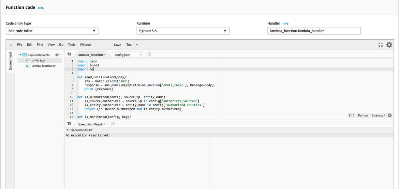Open the file tree settings gear

click(57, 55)
